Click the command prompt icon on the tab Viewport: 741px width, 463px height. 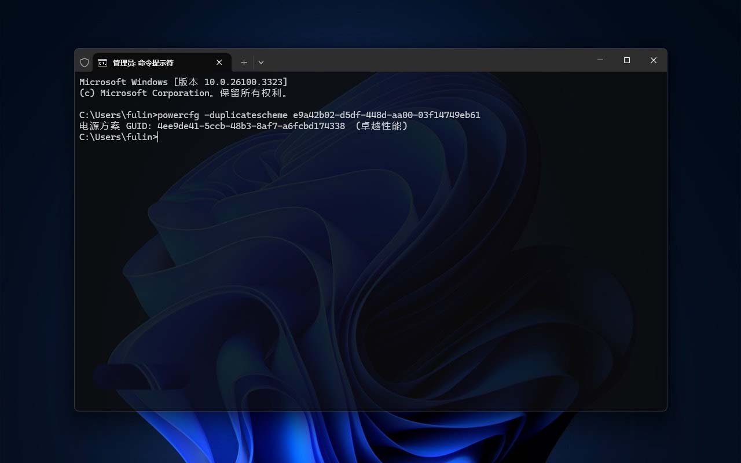(102, 63)
